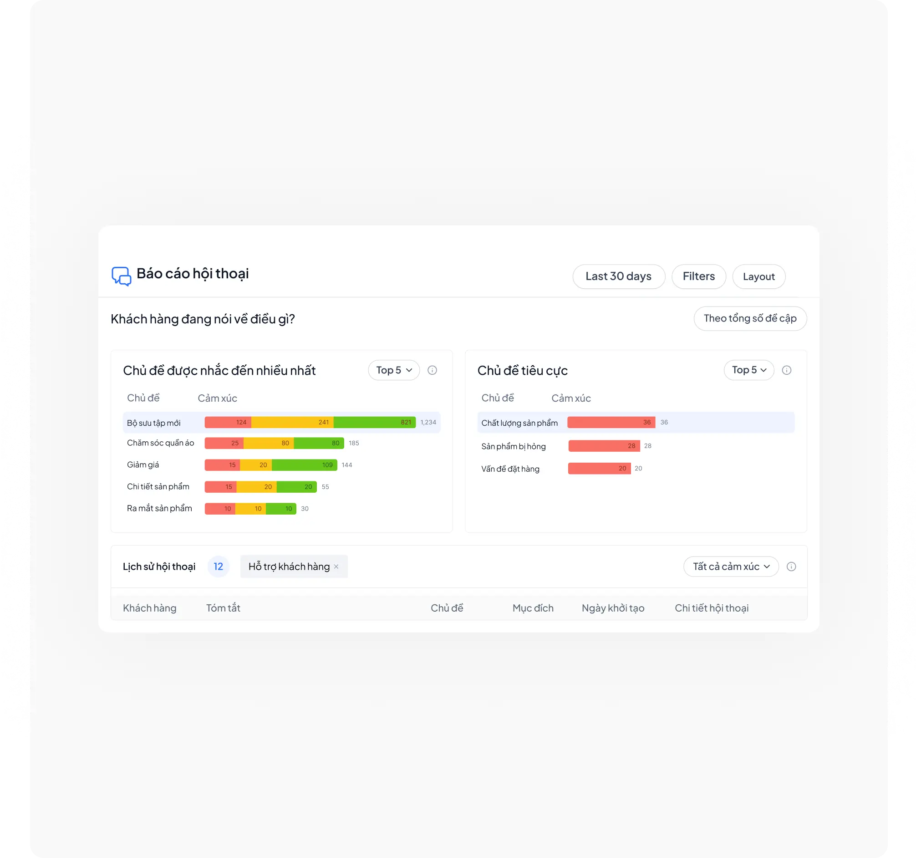The height and width of the screenshot is (858, 916).
Task: Click info icon in negative topics panel
Action: tap(786, 370)
